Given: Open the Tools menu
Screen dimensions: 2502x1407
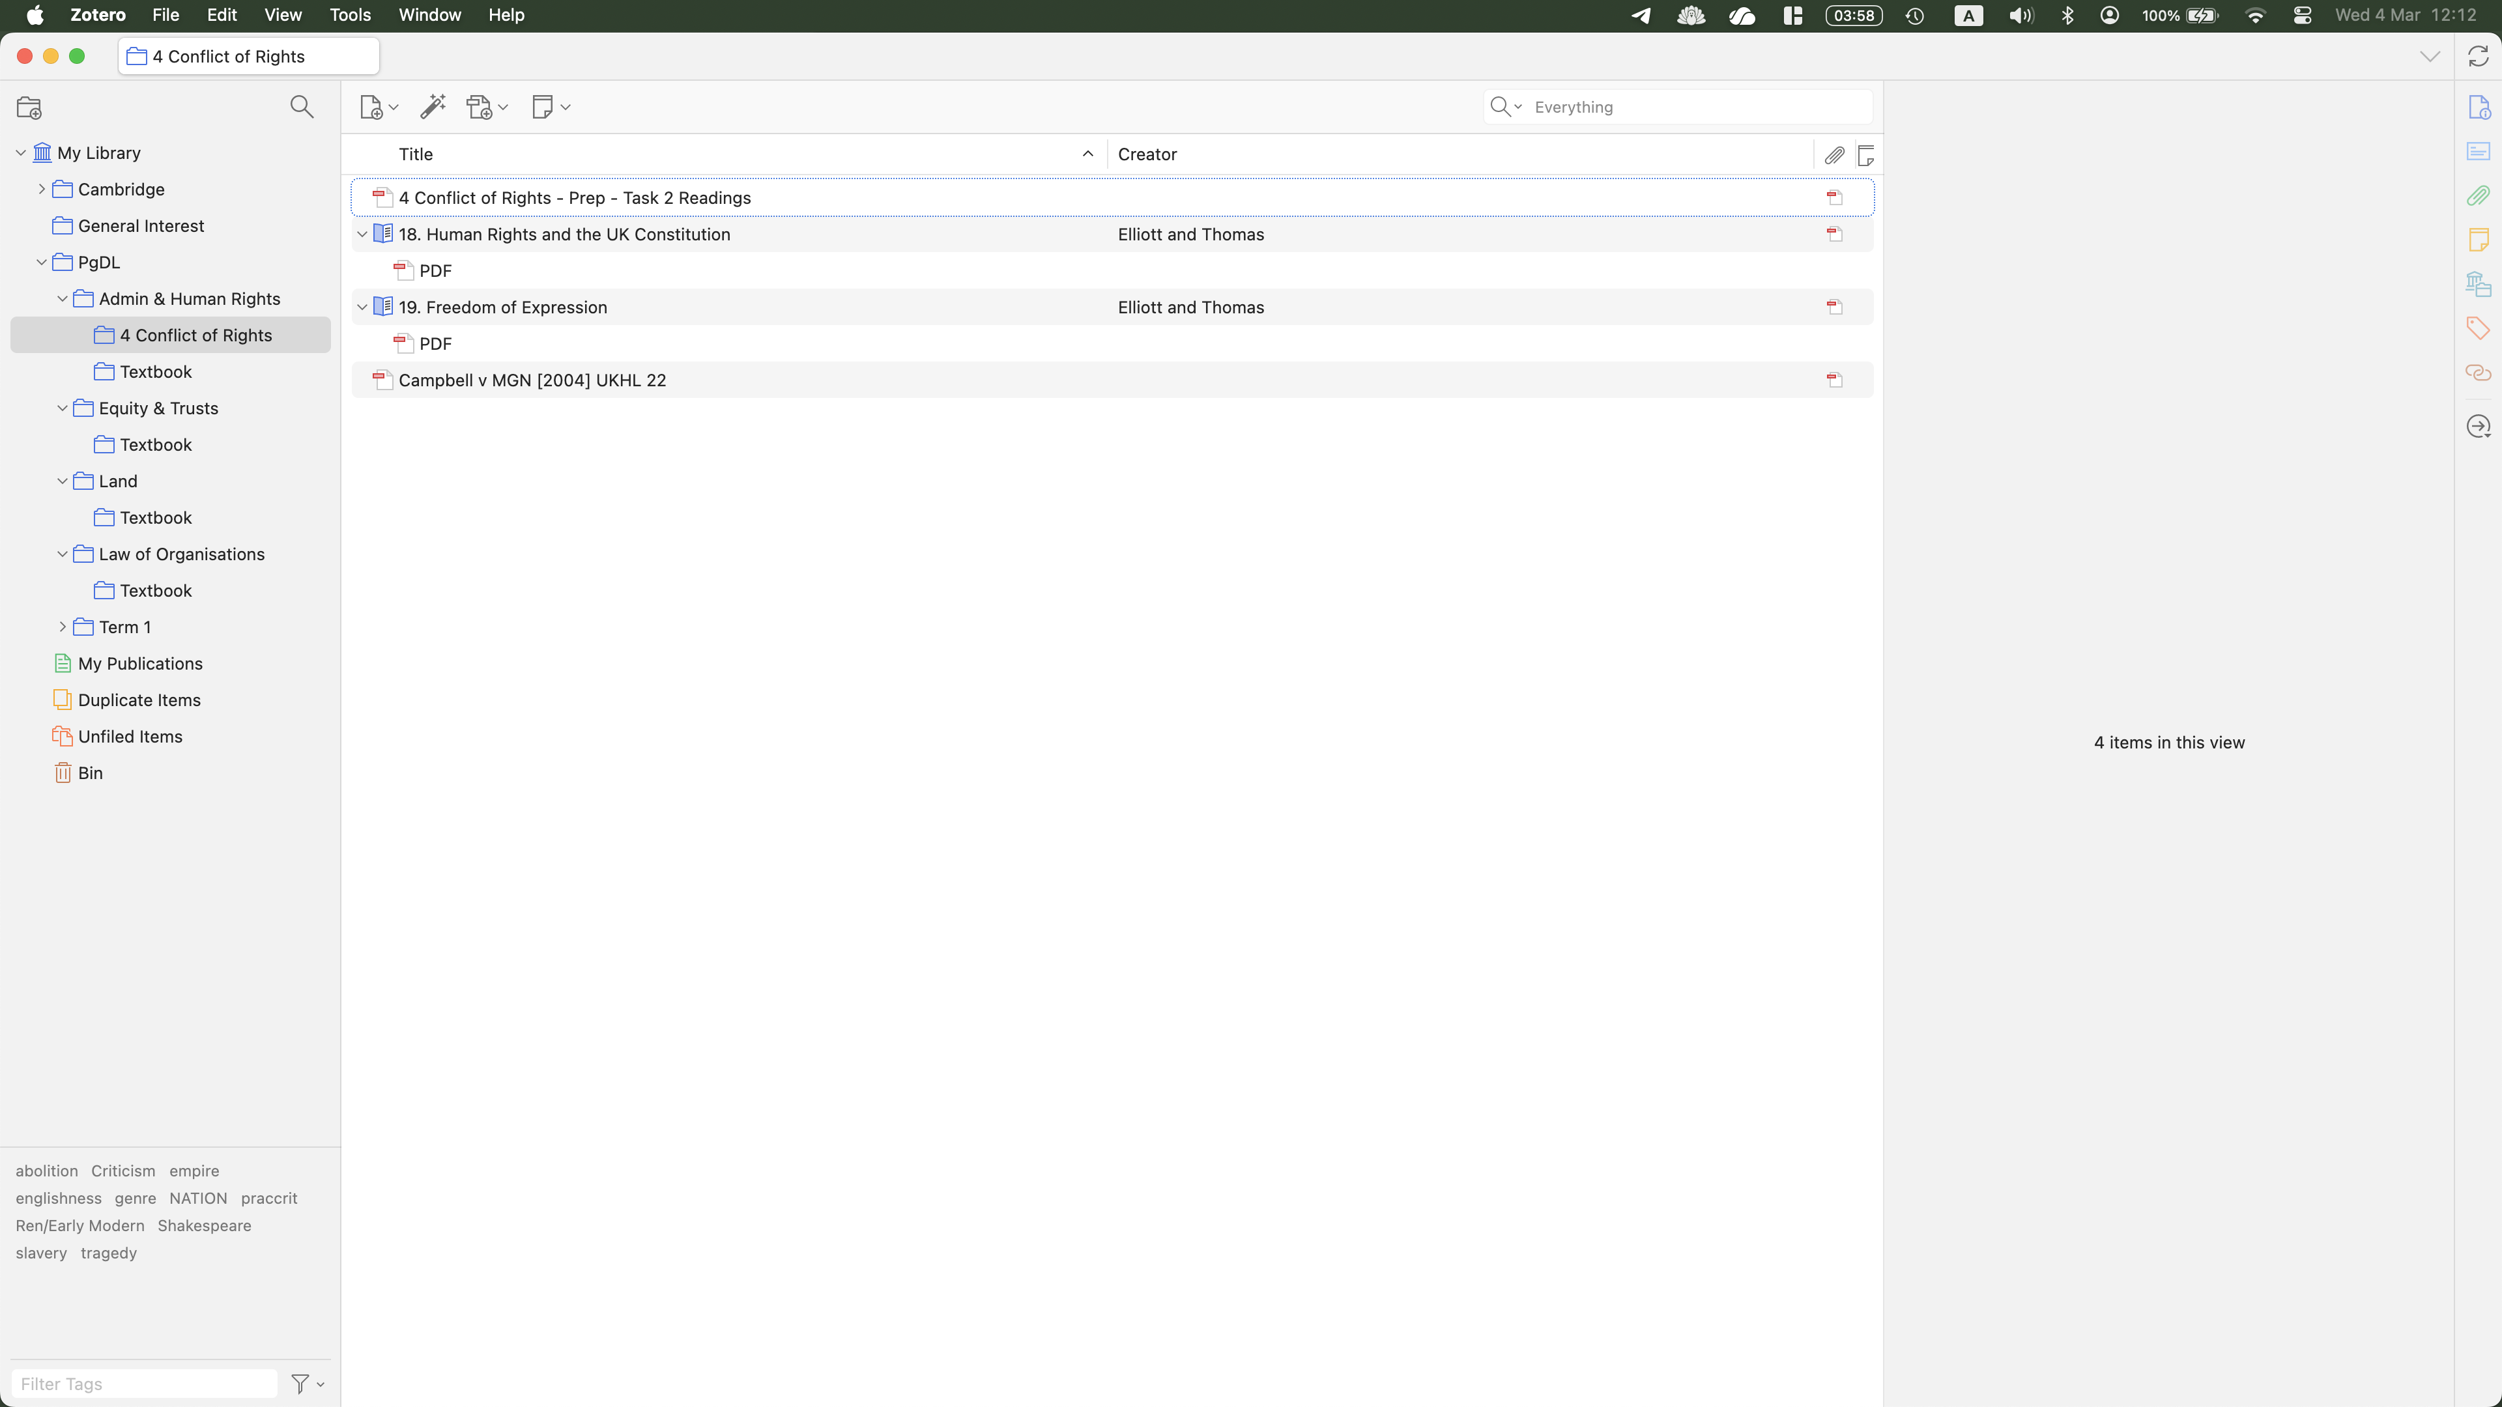Looking at the screenshot, I should 350,16.
